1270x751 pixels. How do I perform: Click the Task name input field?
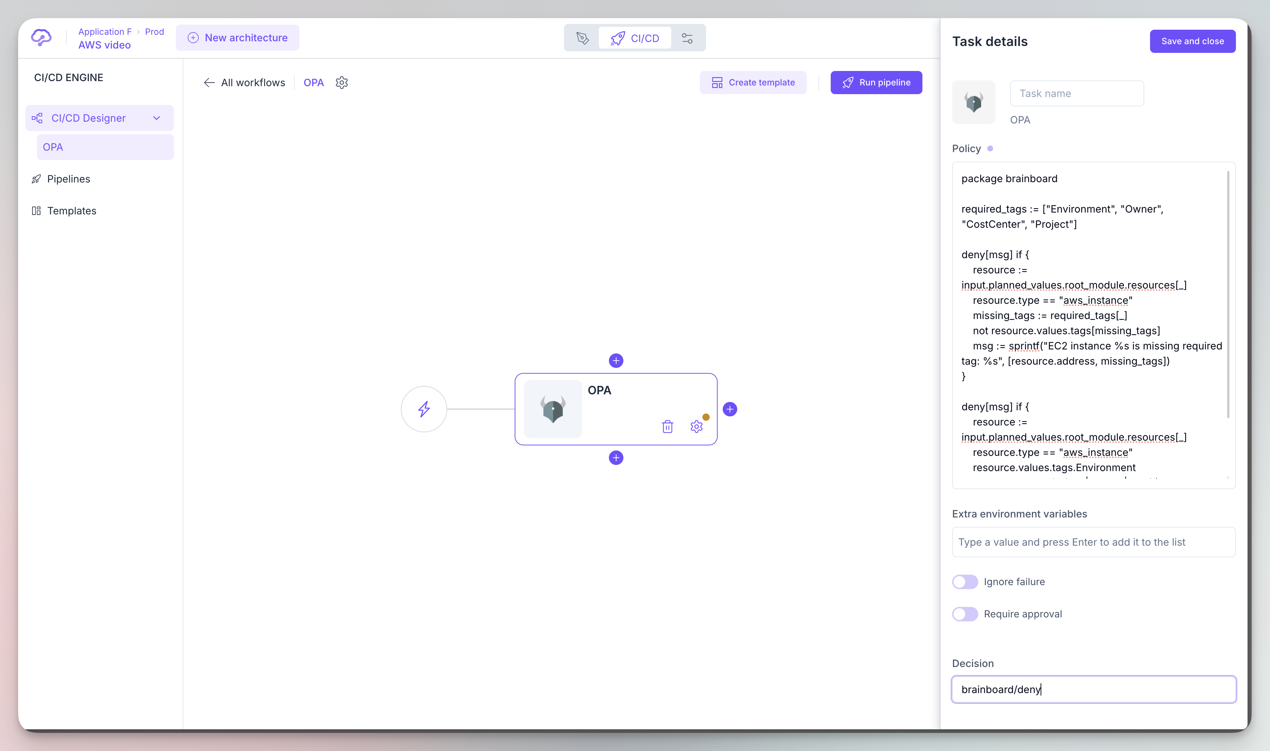tap(1076, 93)
